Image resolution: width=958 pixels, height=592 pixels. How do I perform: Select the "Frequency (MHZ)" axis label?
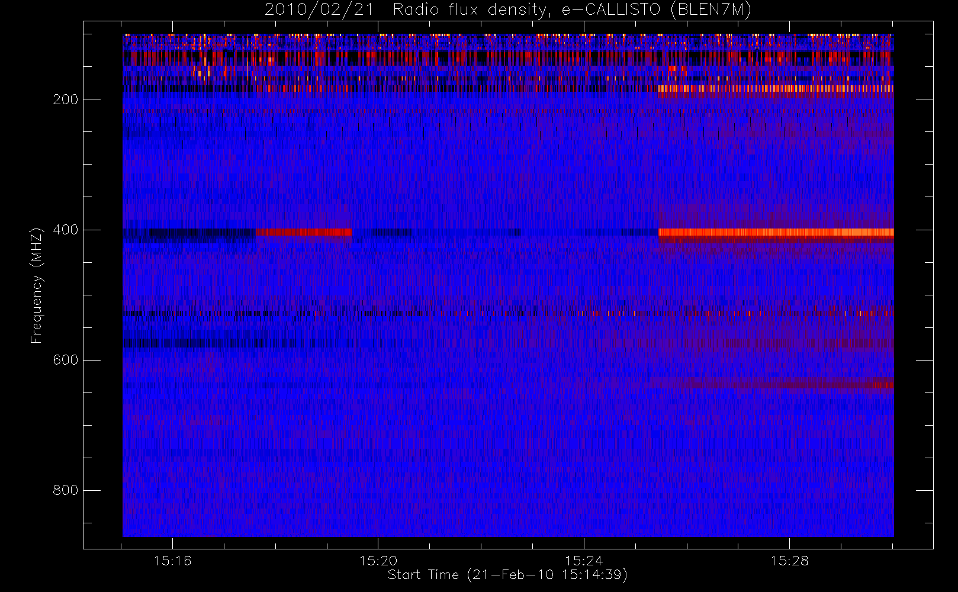point(37,285)
